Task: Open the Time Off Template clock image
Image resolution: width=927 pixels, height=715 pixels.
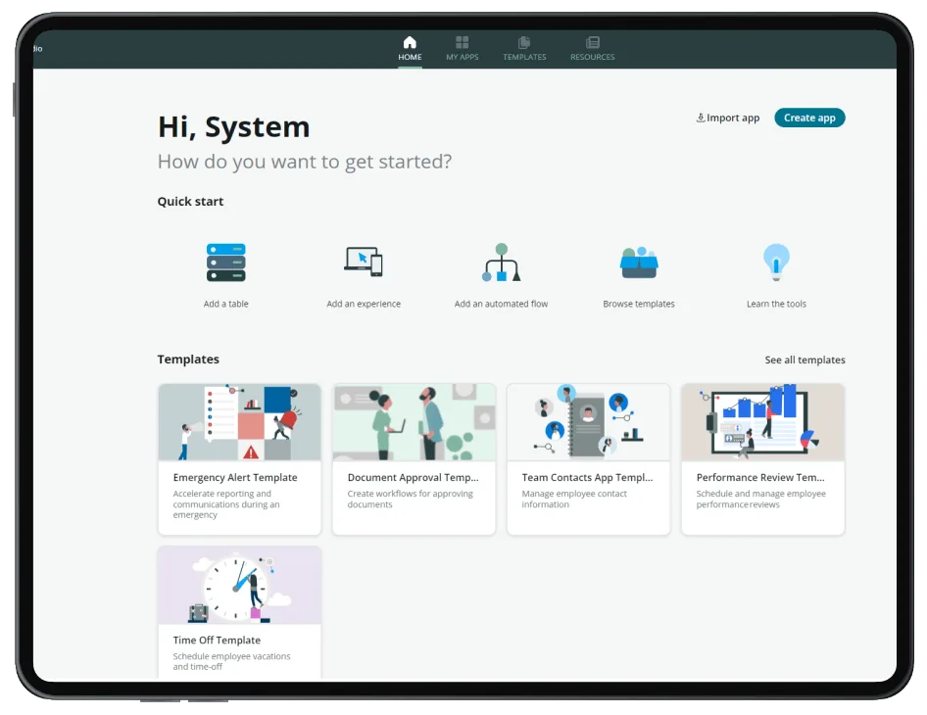Action: pos(240,585)
